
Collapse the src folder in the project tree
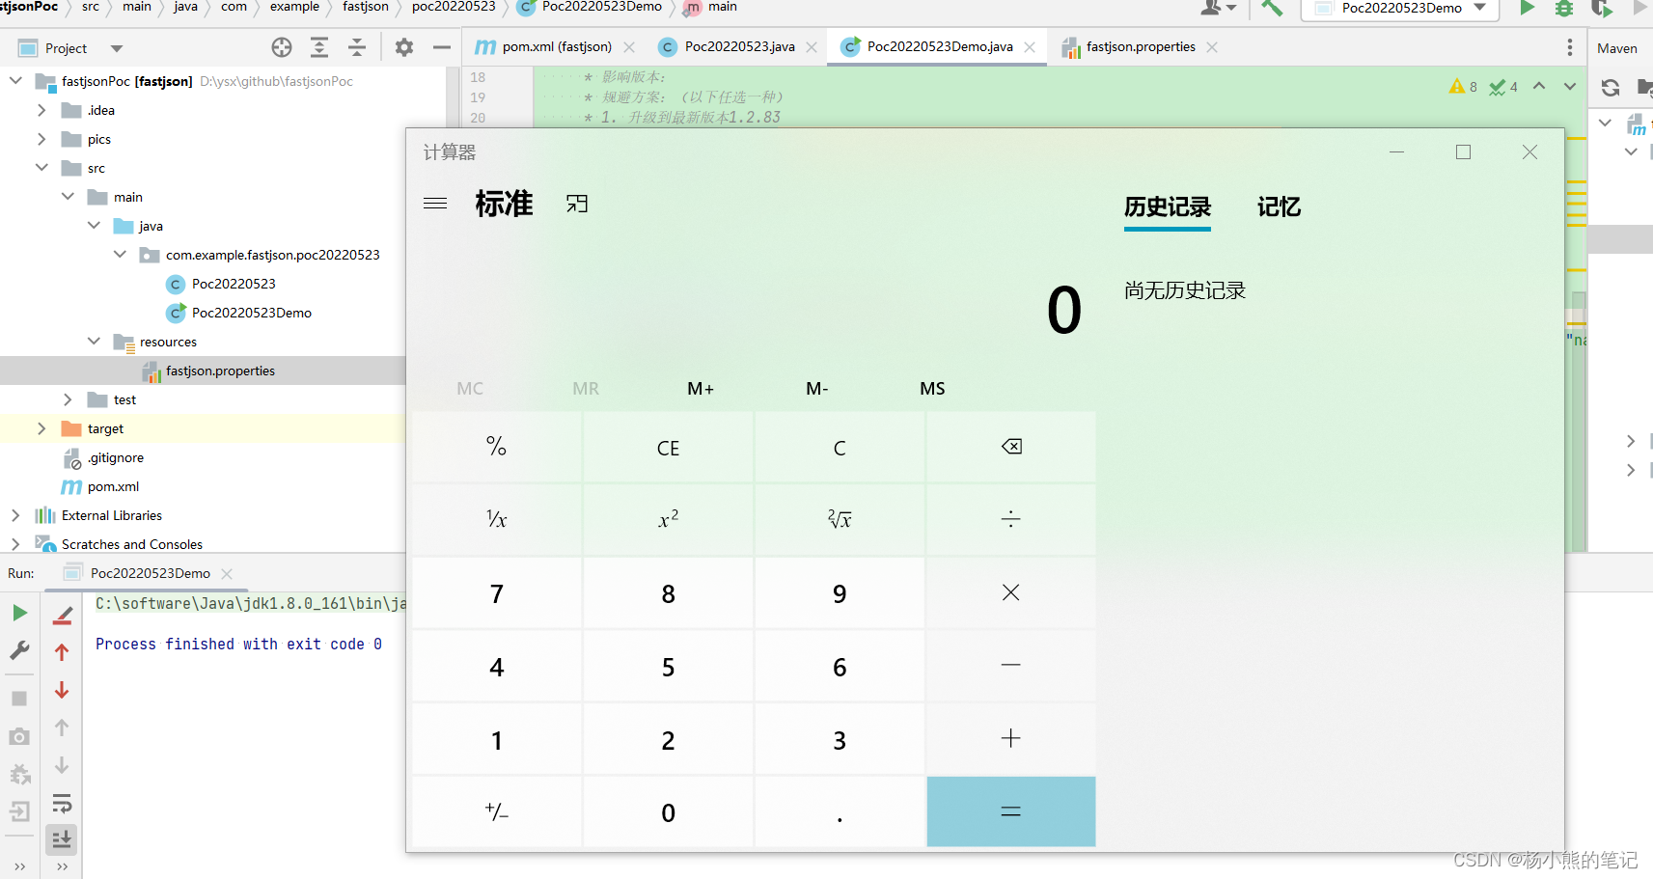(x=41, y=168)
